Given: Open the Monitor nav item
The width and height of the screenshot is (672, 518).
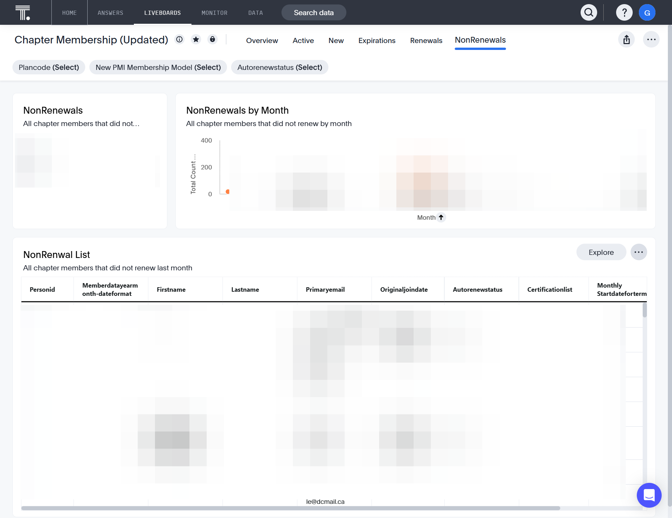Looking at the screenshot, I should pos(215,13).
